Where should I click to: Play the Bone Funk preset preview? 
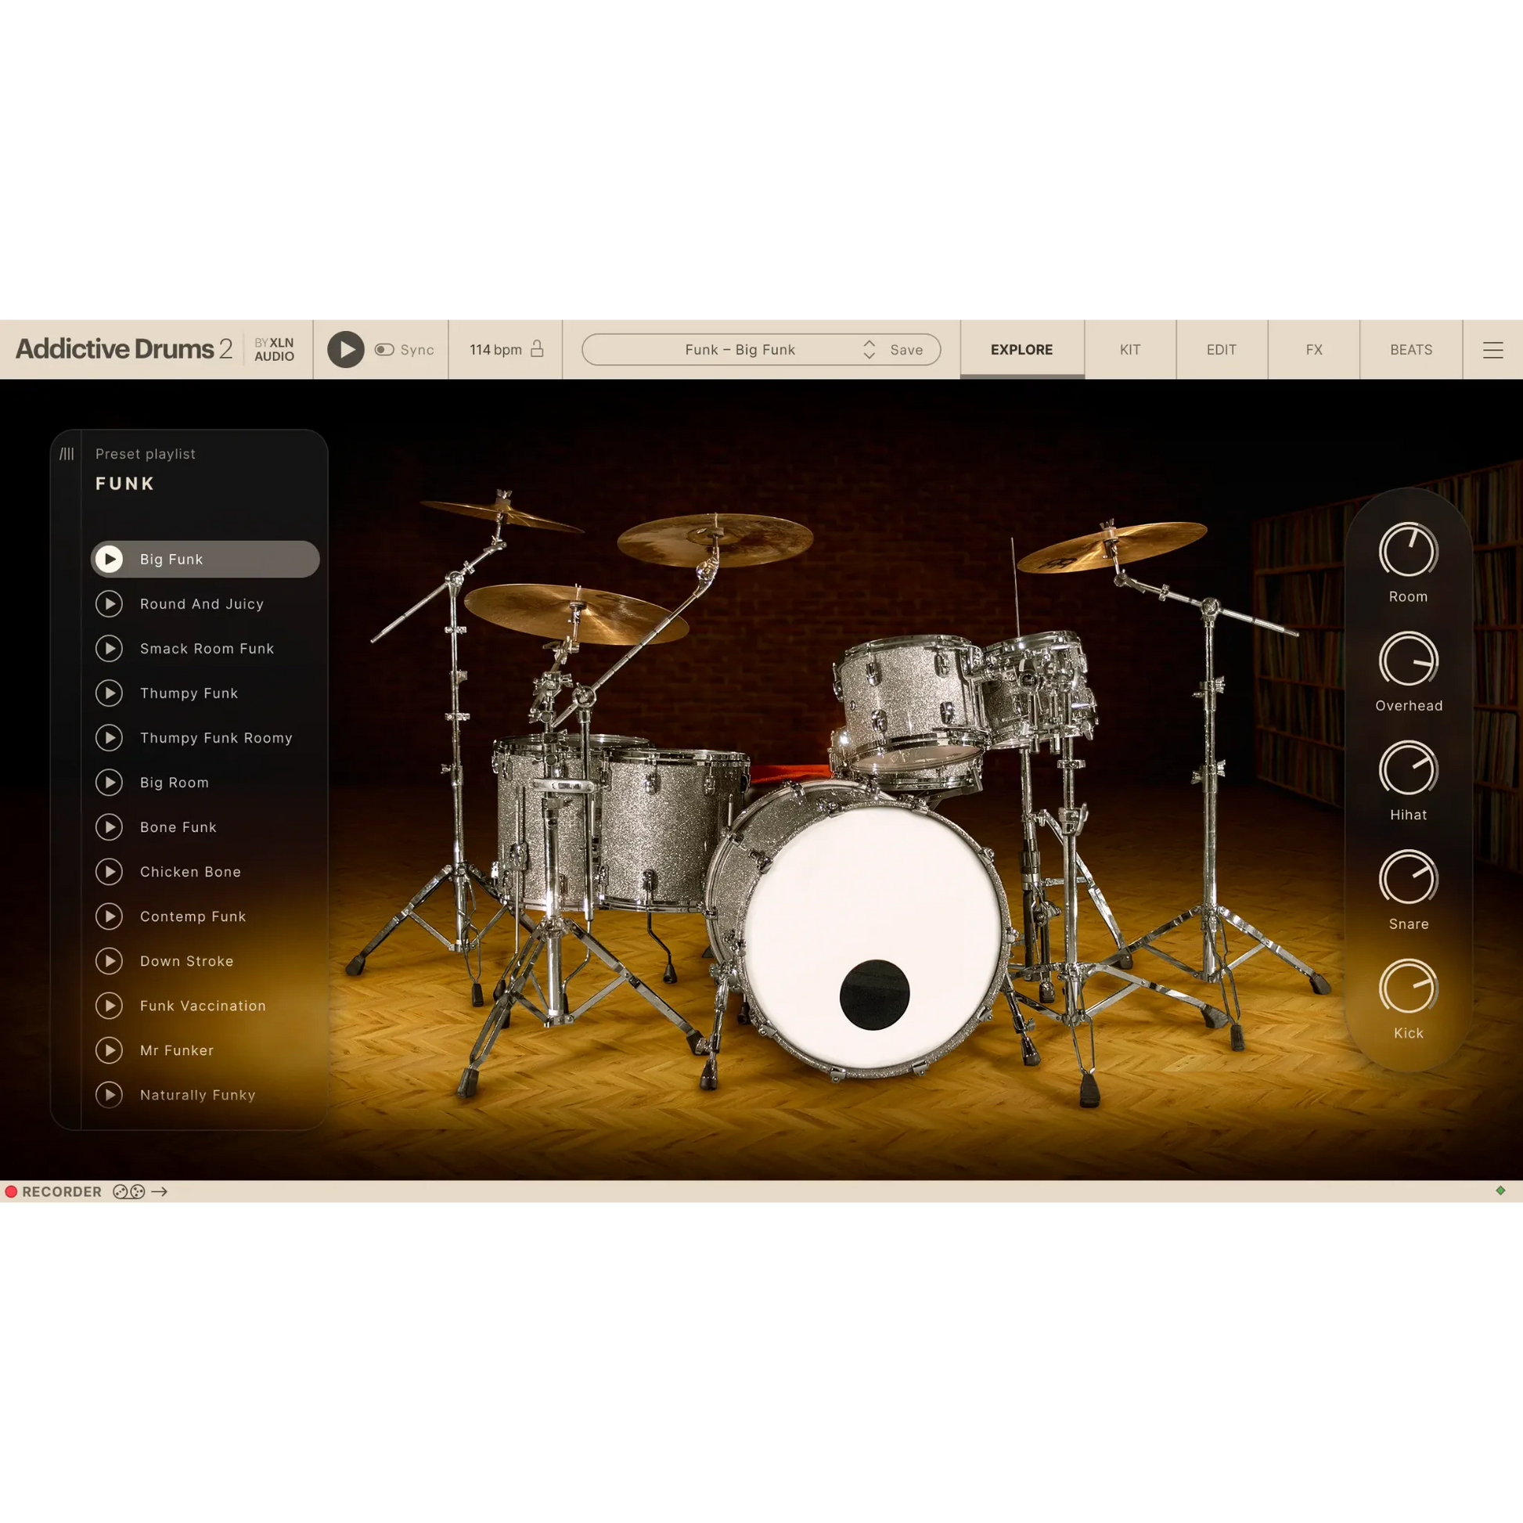(110, 827)
